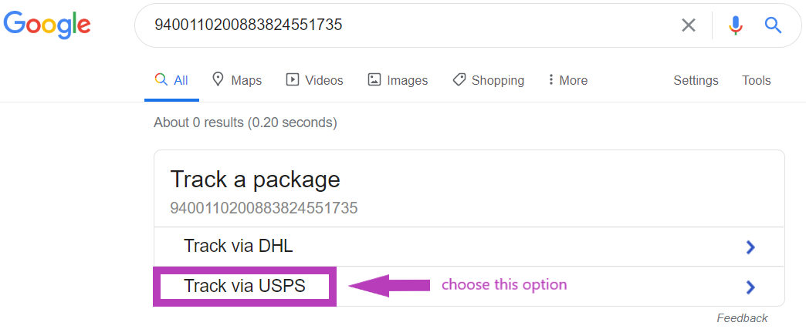Open the Maps results tab
The width and height of the screenshot is (806, 329).
[x=246, y=80]
